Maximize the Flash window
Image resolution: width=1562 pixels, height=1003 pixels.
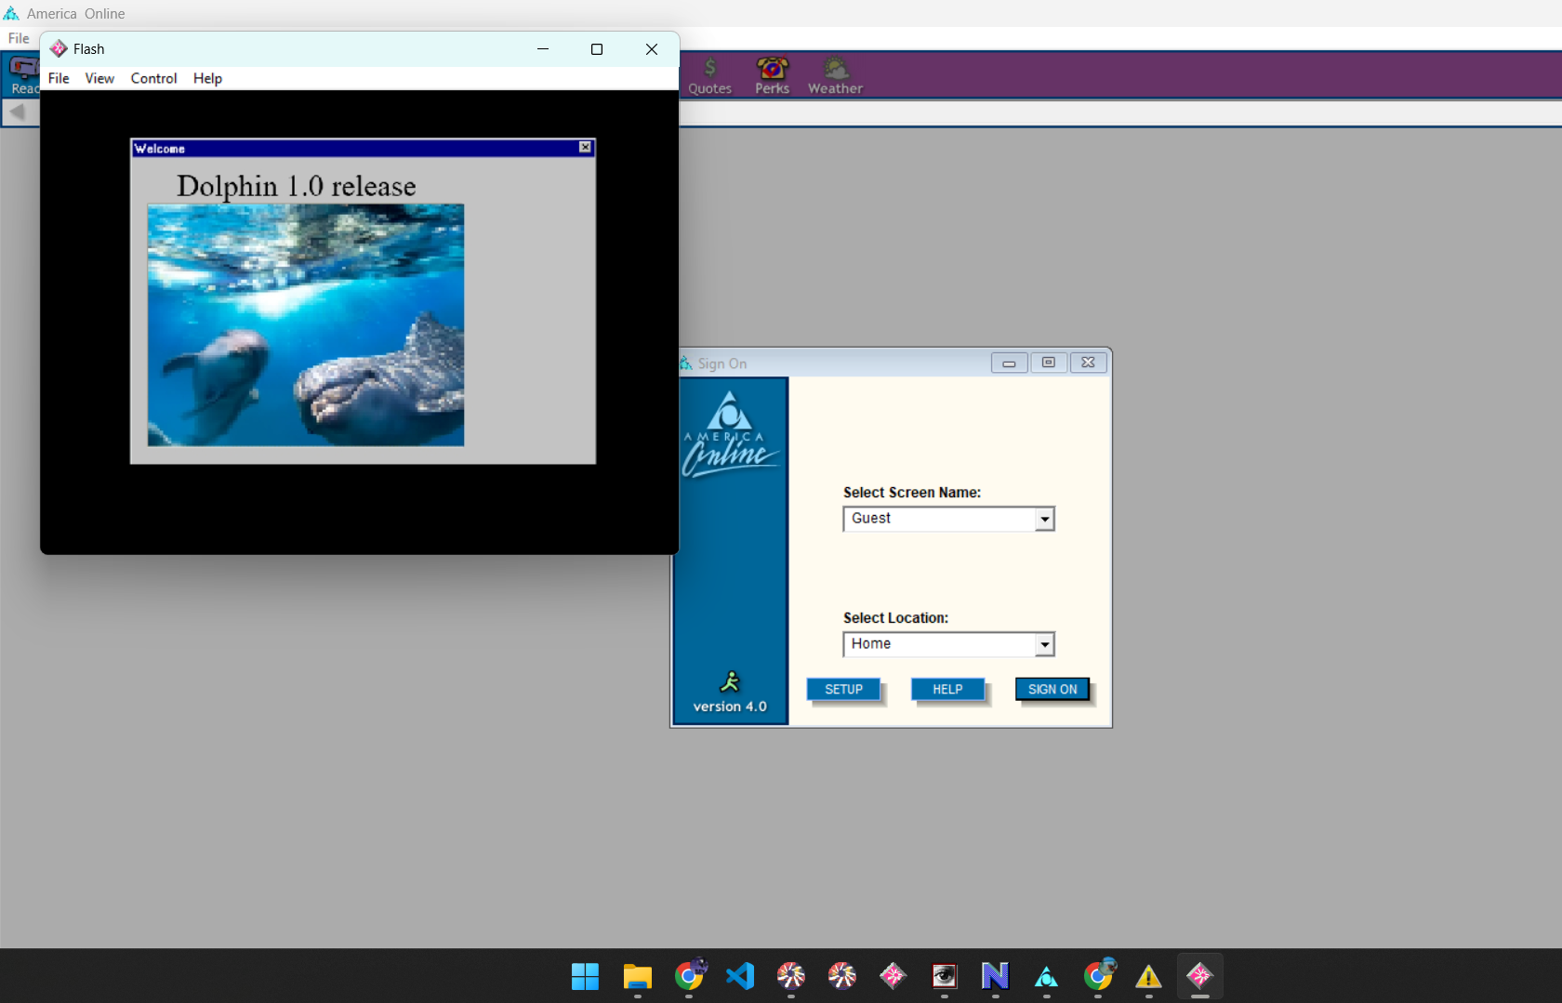coord(597,49)
